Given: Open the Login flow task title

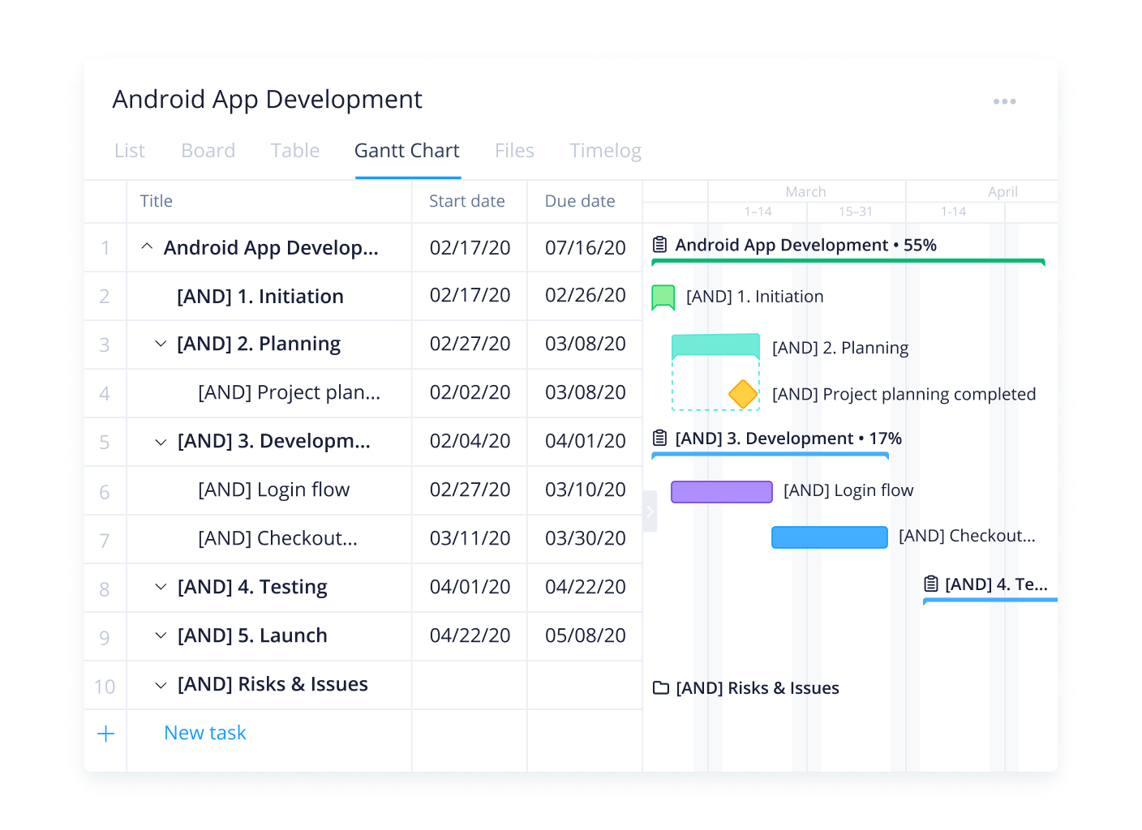Looking at the screenshot, I should tap(273, 490).
